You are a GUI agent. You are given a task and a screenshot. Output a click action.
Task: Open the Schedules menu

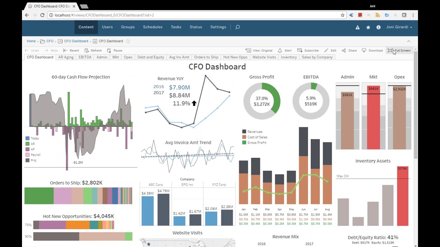pos(153,27)
